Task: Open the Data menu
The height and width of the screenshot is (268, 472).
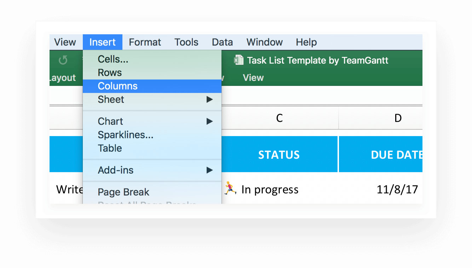Action: click(x=222, y=42)
